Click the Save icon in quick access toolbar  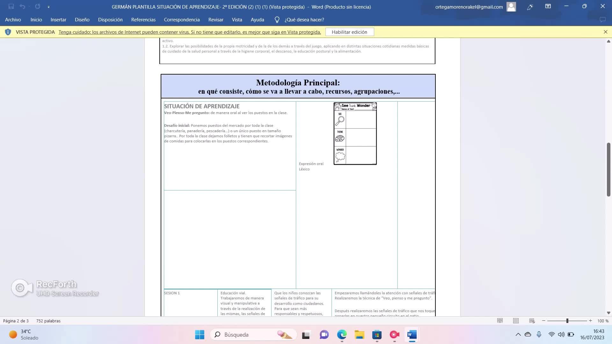(x=11, y=6)
